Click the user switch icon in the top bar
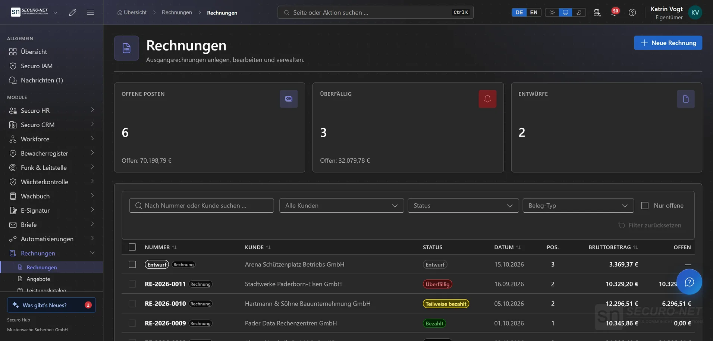713x341 pixels. [597, 12]
